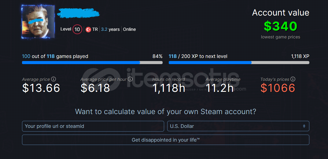Click Get disappointed in your life button

click(165, 140)
